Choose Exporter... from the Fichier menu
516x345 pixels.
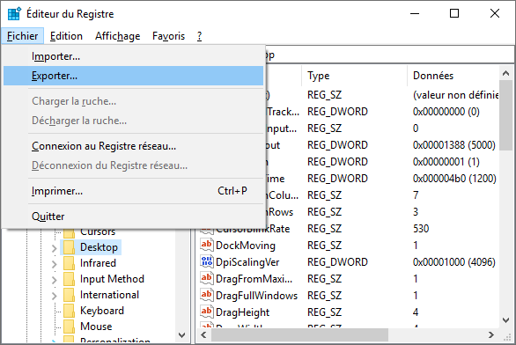[x=133, y=76]
